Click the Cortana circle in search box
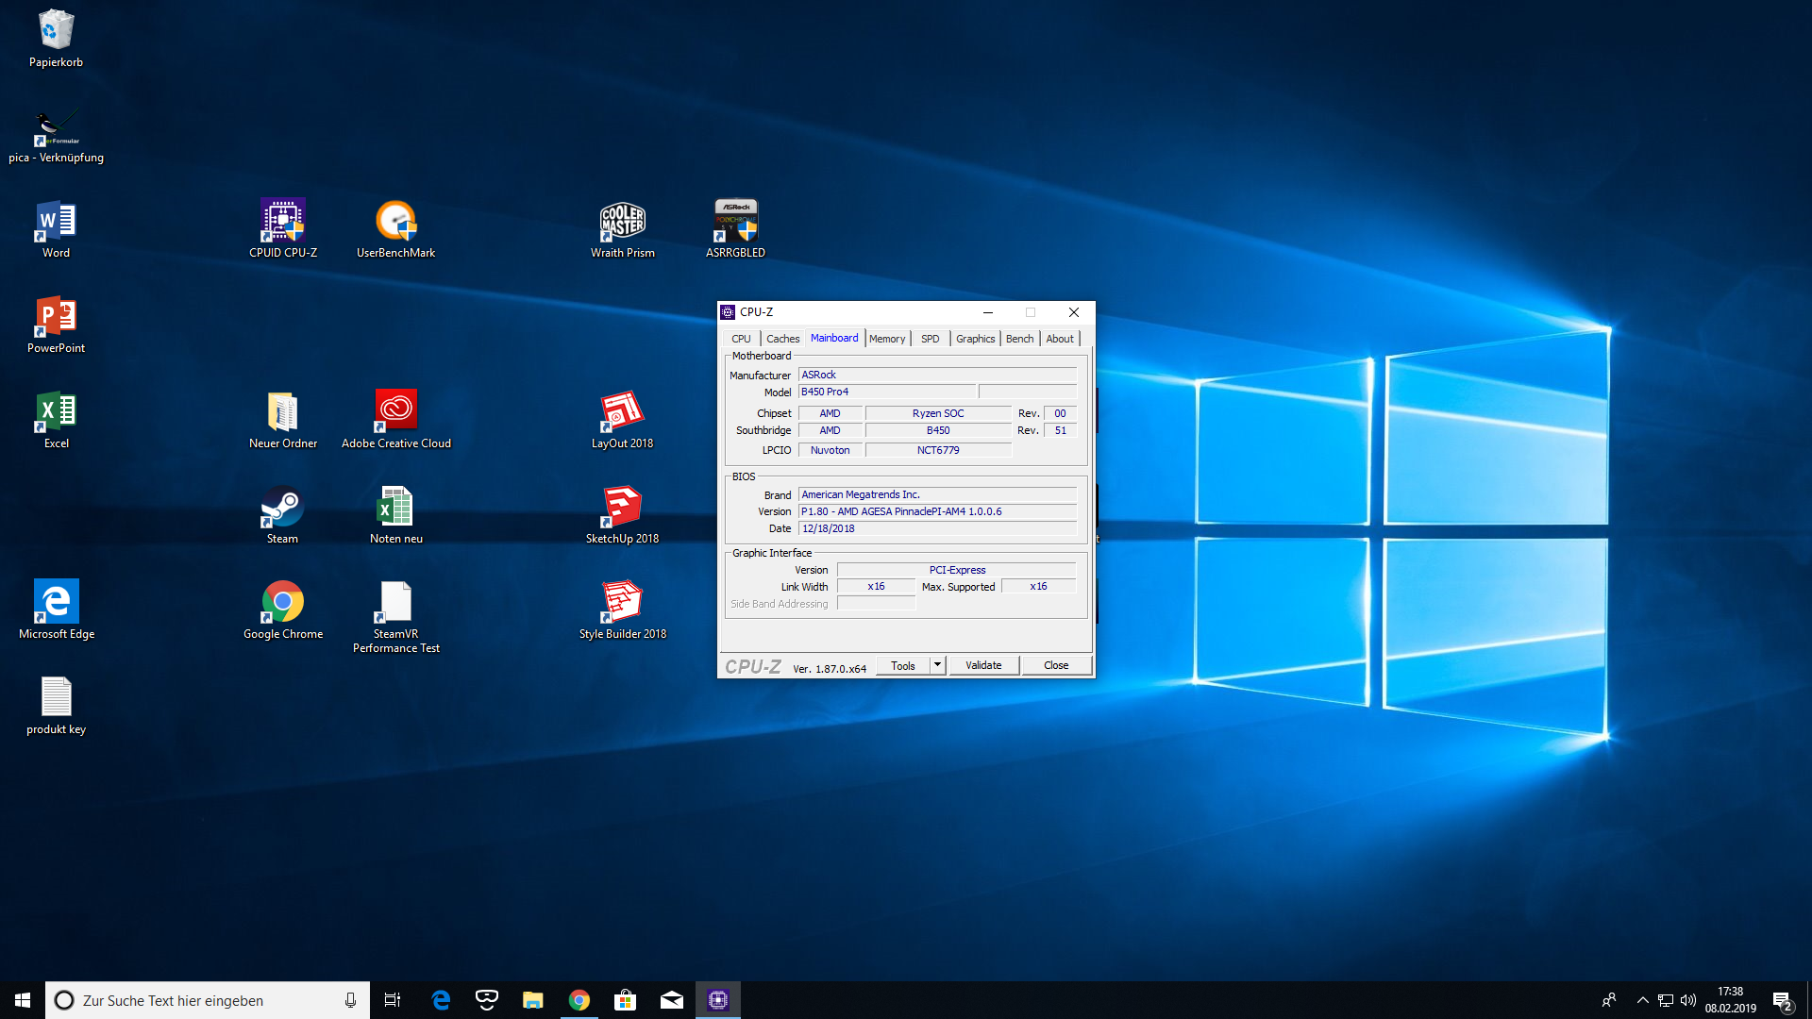 [x=64, y=1000]
